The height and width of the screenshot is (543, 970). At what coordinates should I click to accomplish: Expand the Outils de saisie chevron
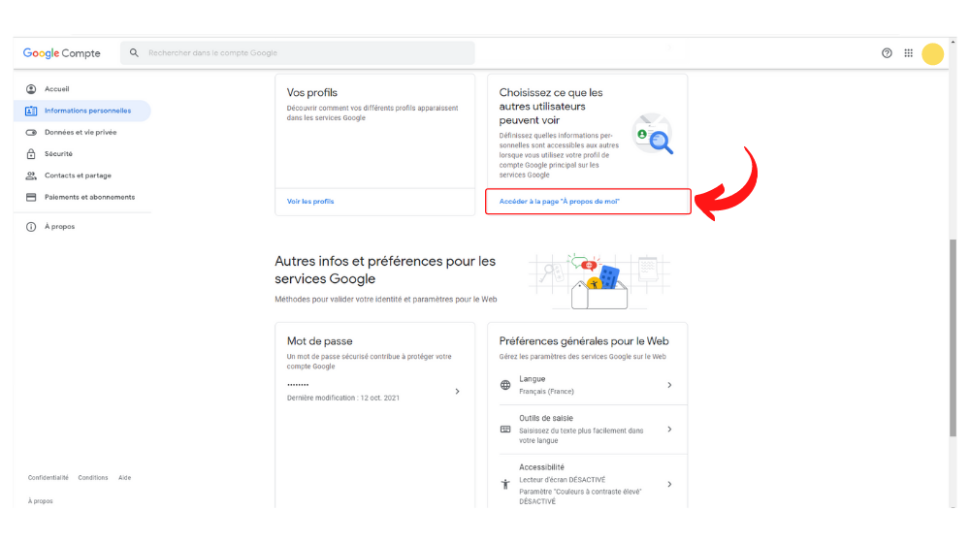(669, 430)
